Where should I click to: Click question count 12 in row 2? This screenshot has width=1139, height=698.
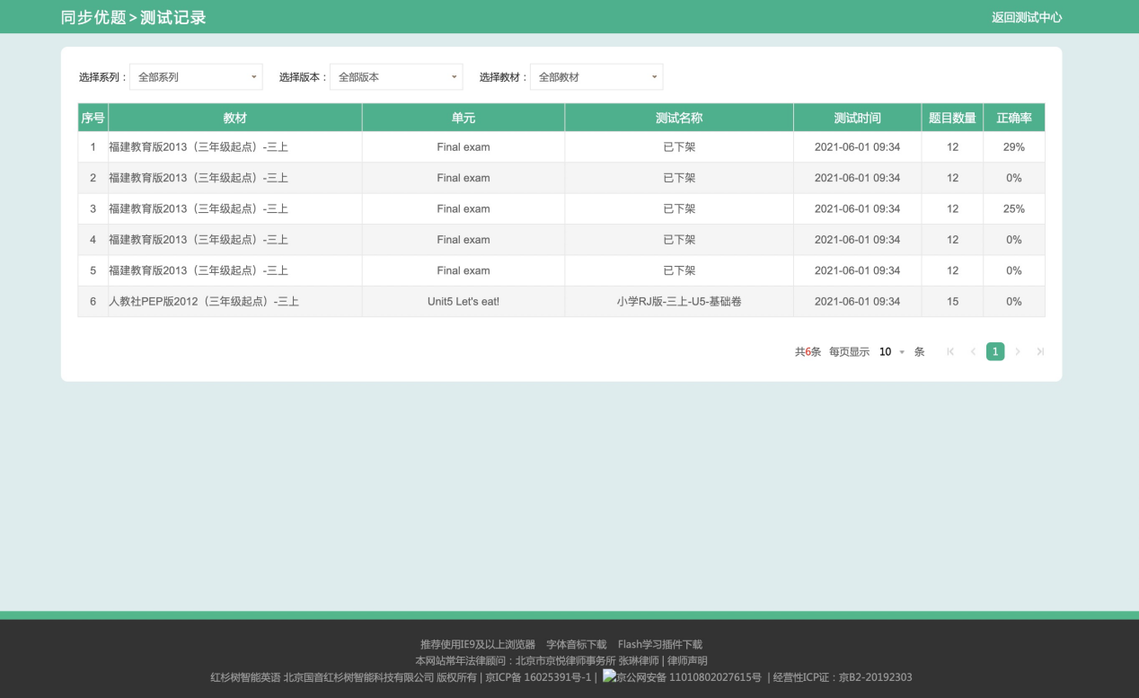952,178
